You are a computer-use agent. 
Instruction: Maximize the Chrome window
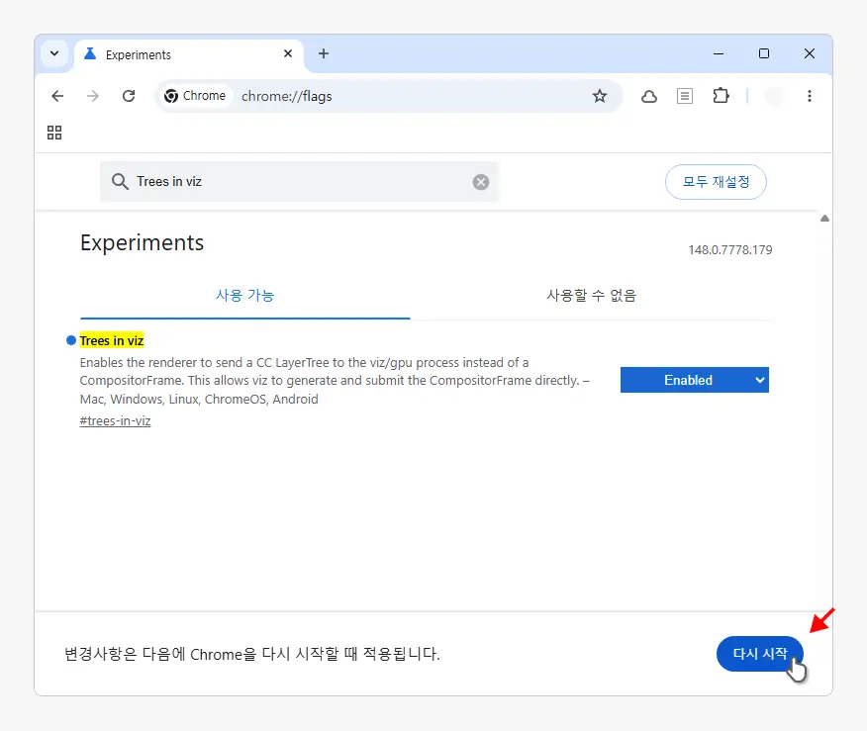(x=764, y=53)
